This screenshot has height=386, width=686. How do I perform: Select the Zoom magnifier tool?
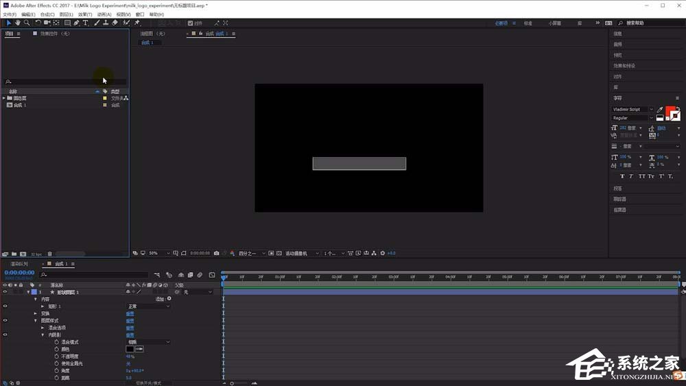coord(26,23)
